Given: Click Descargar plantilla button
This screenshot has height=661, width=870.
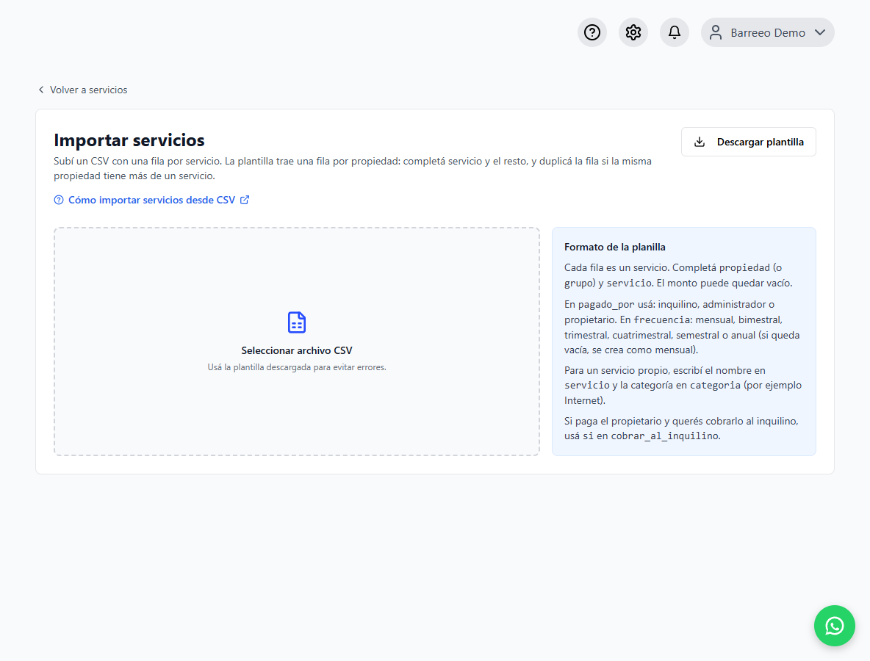Looking at the screenshot, I should [x=749, y=142].
